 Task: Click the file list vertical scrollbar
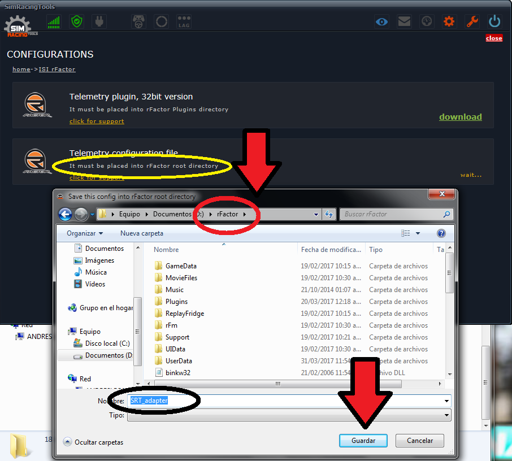pos(449,273)
